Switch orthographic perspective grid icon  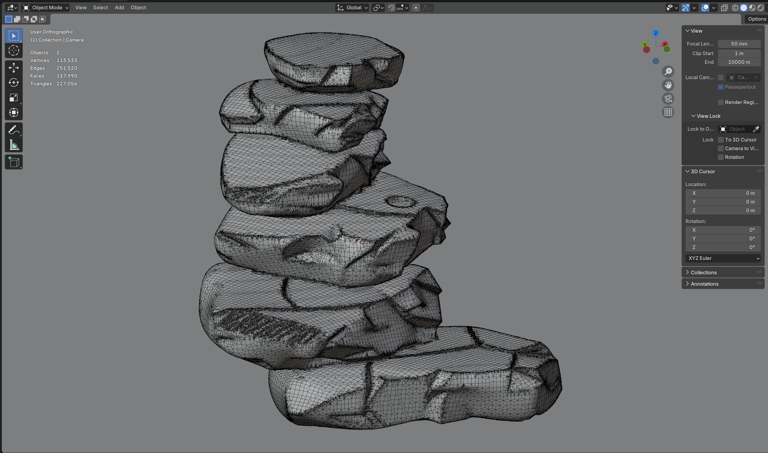(668, 112)
